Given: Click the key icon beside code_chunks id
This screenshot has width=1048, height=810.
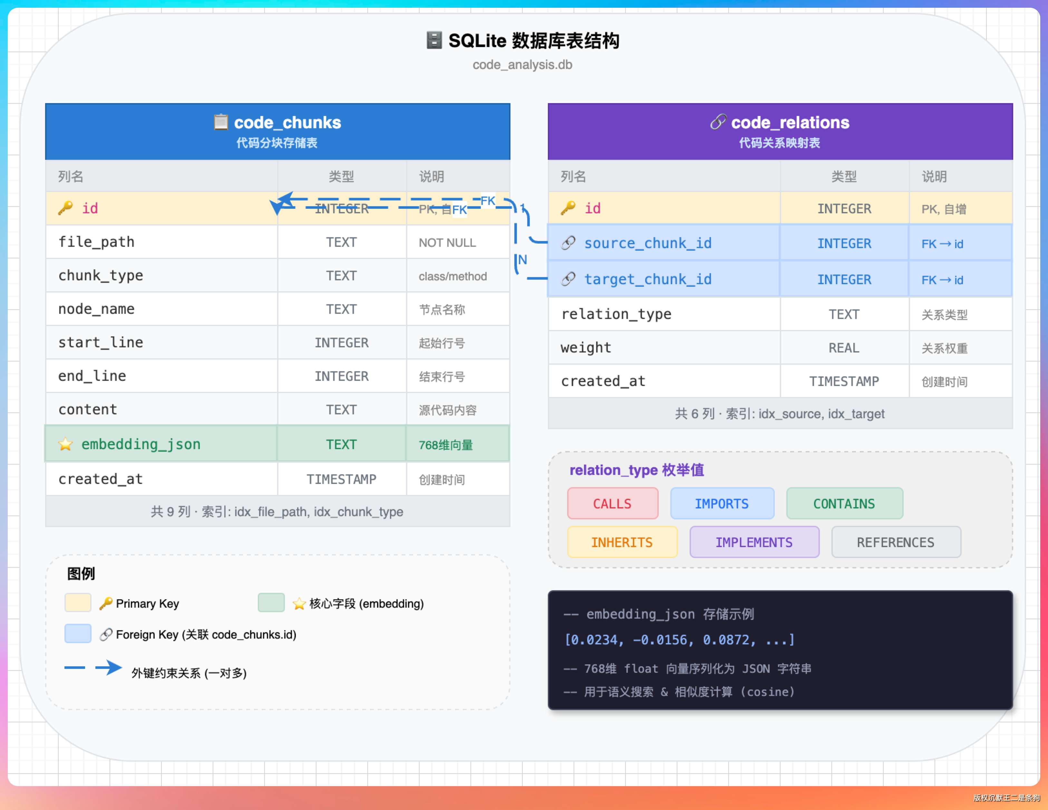Looking at the screenshot, I should click(x=65, y=208).
